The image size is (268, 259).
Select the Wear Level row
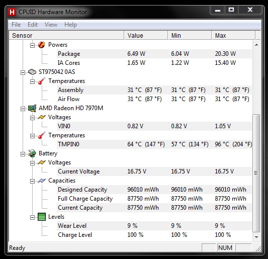pos(154,226)
